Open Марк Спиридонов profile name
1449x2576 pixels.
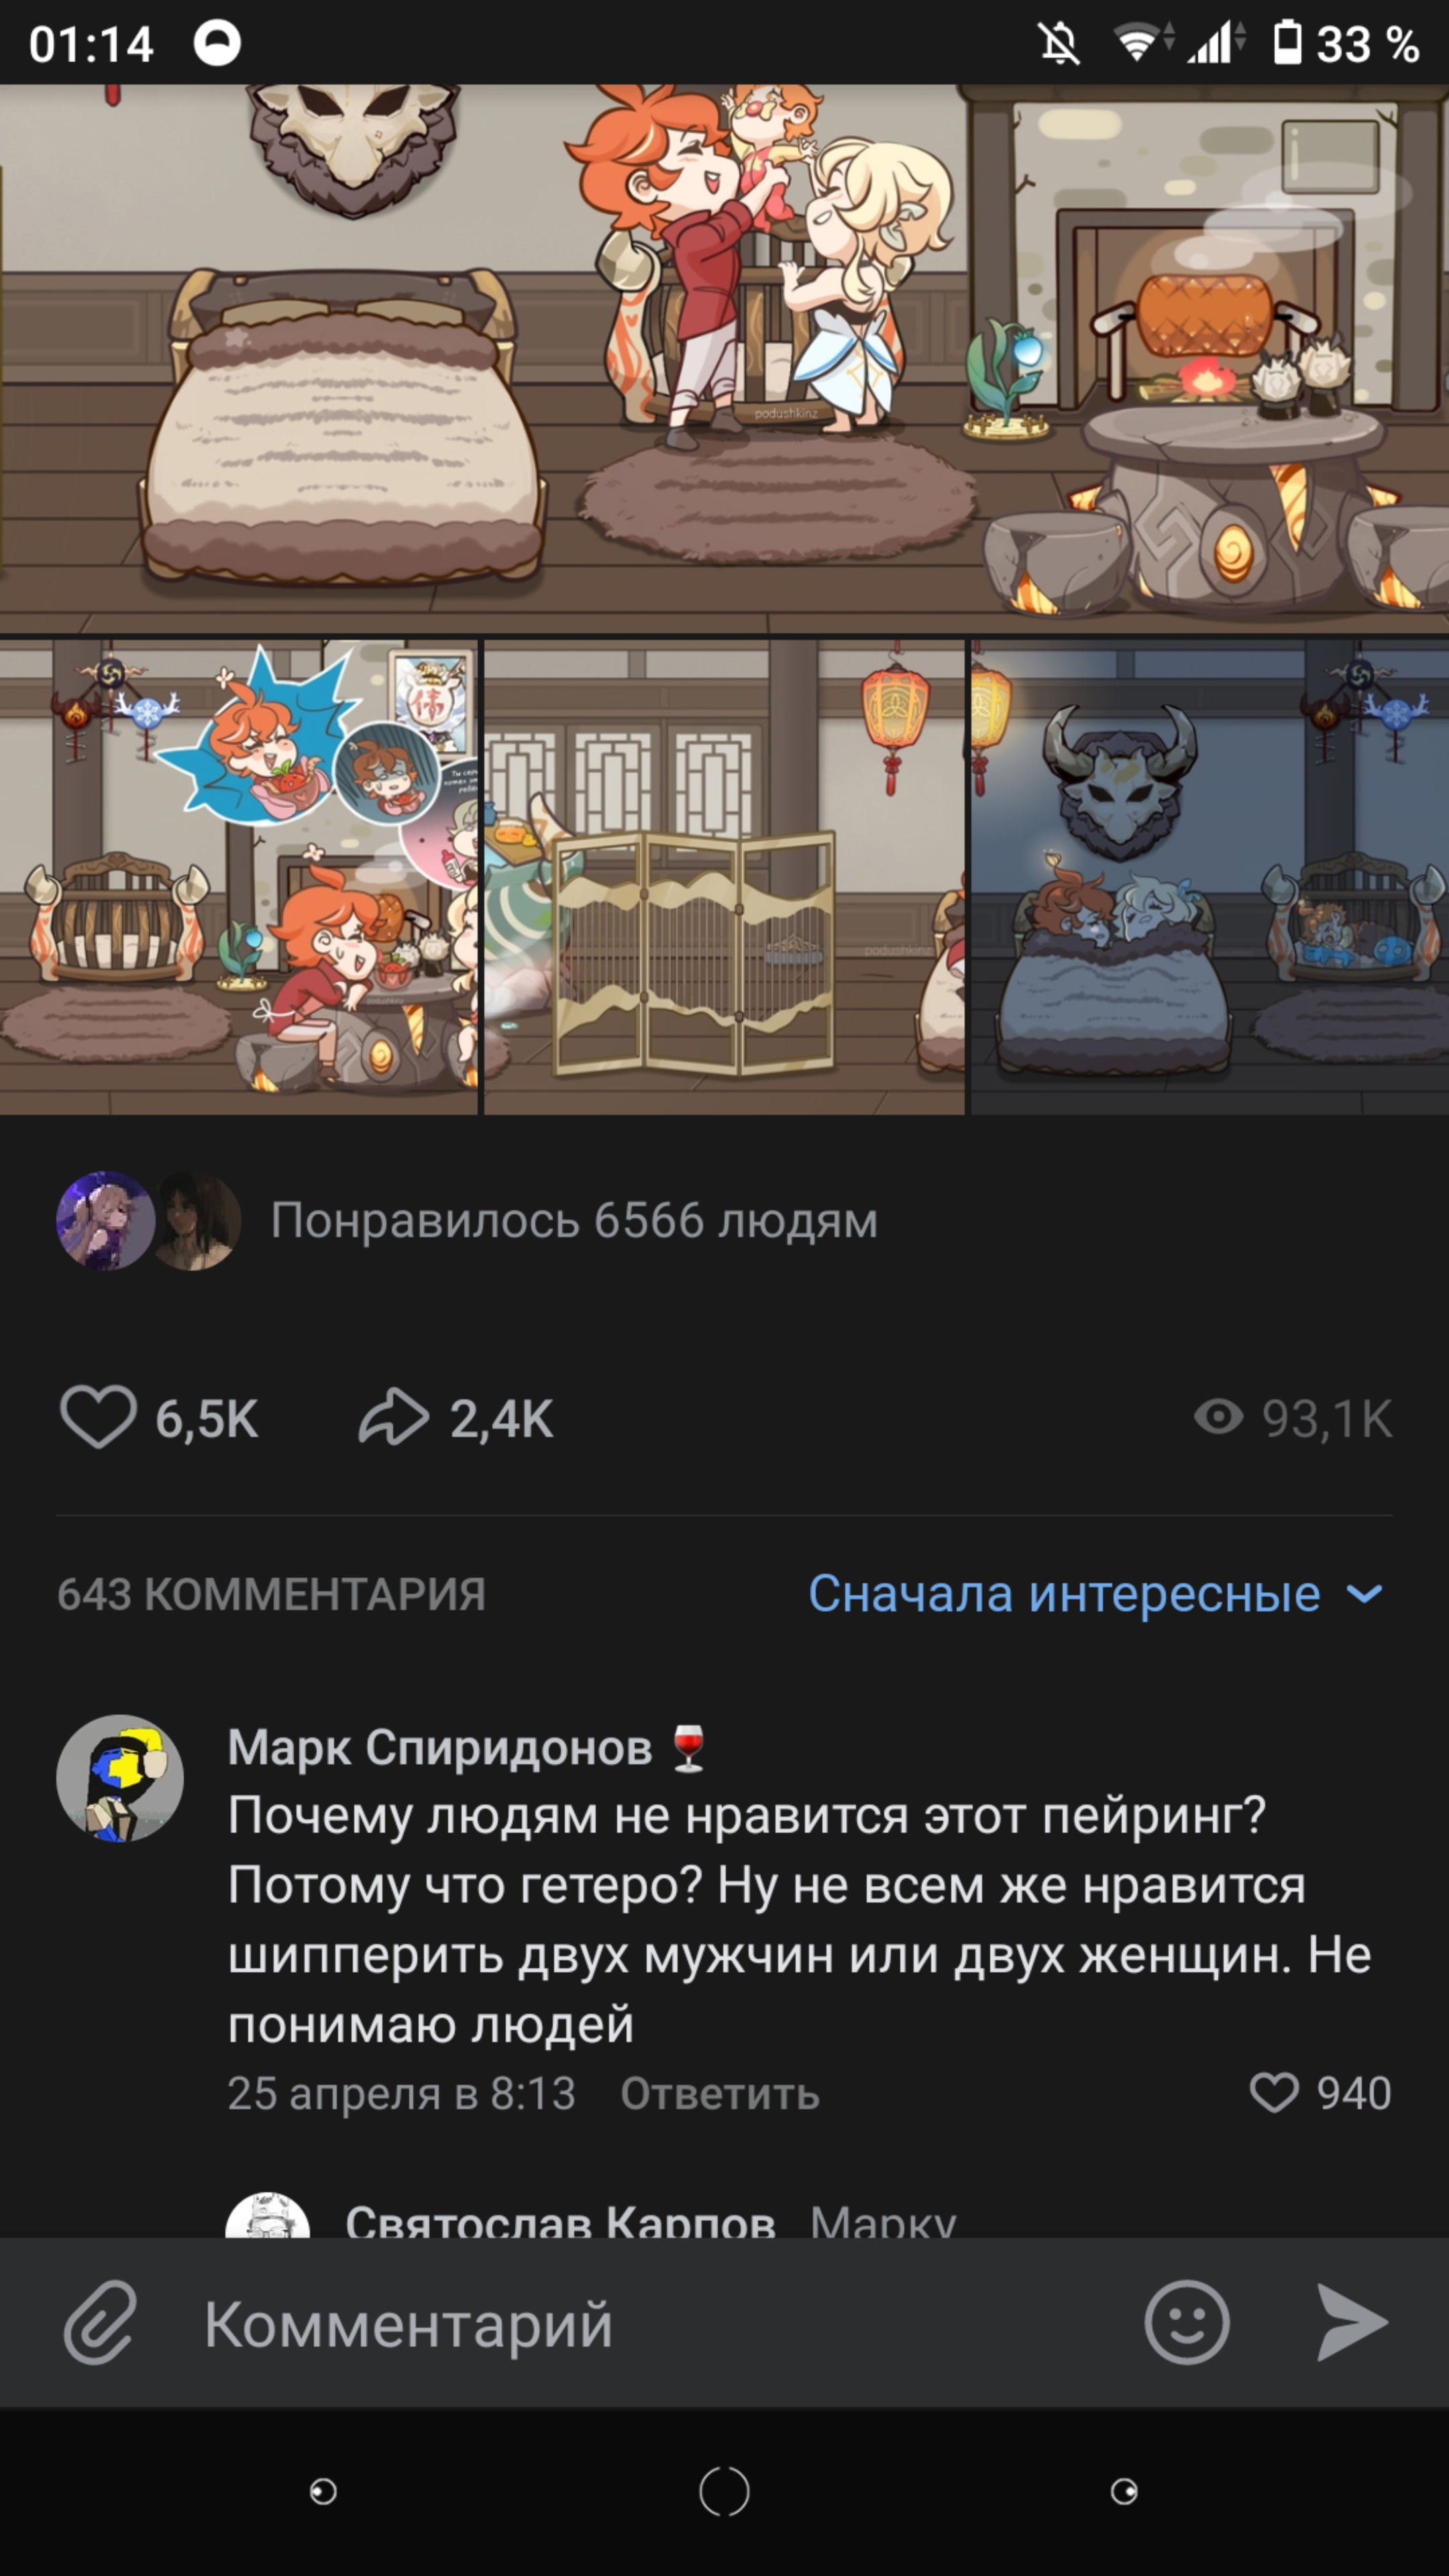coord(440,1748)
